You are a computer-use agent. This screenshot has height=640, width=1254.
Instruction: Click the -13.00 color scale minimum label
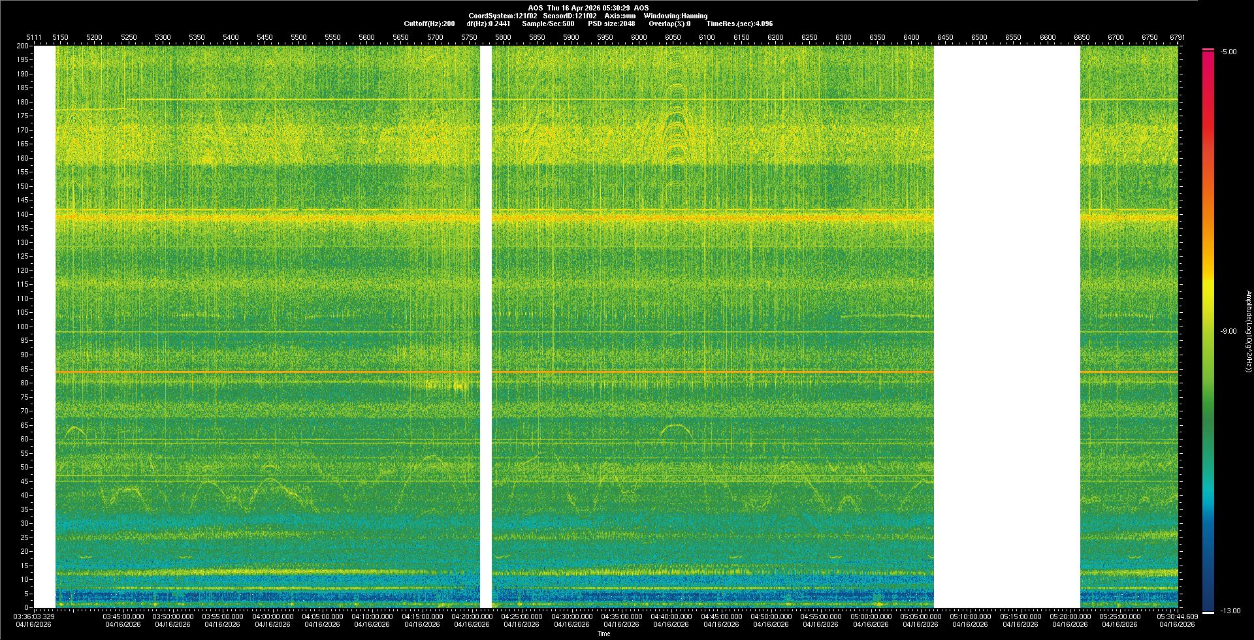click(1230, 611)
